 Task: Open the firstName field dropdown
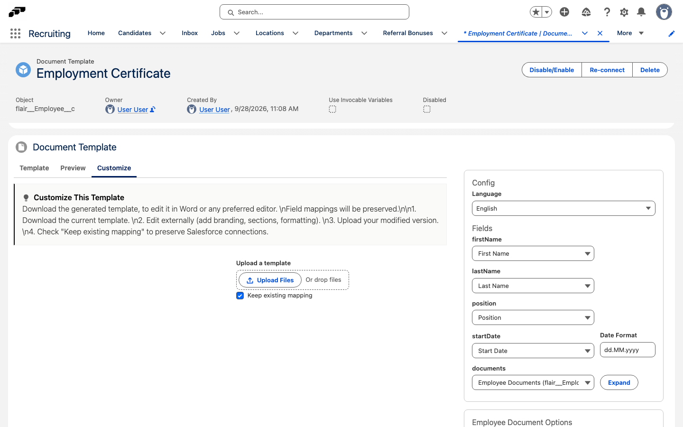(533, 253)
